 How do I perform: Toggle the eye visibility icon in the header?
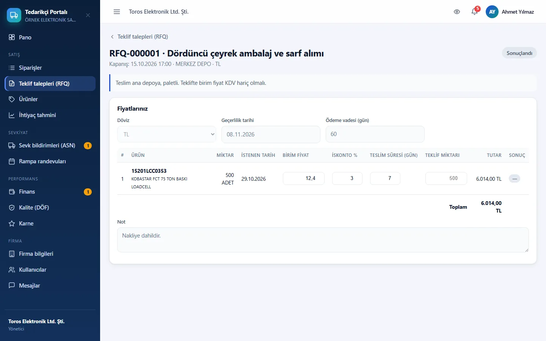coord(457,12)
